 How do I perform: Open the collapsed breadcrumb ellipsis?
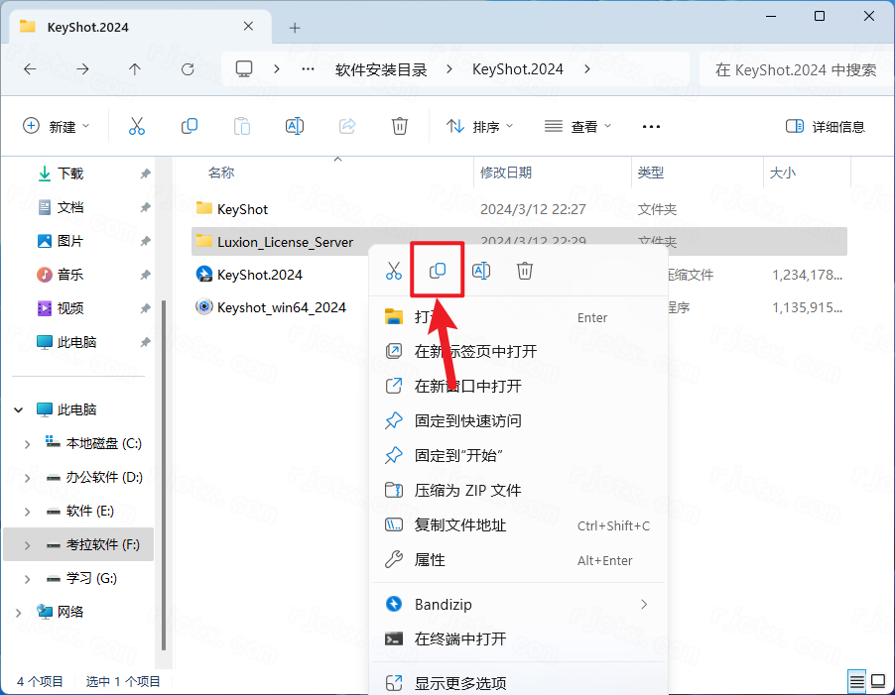pos(308,69)
